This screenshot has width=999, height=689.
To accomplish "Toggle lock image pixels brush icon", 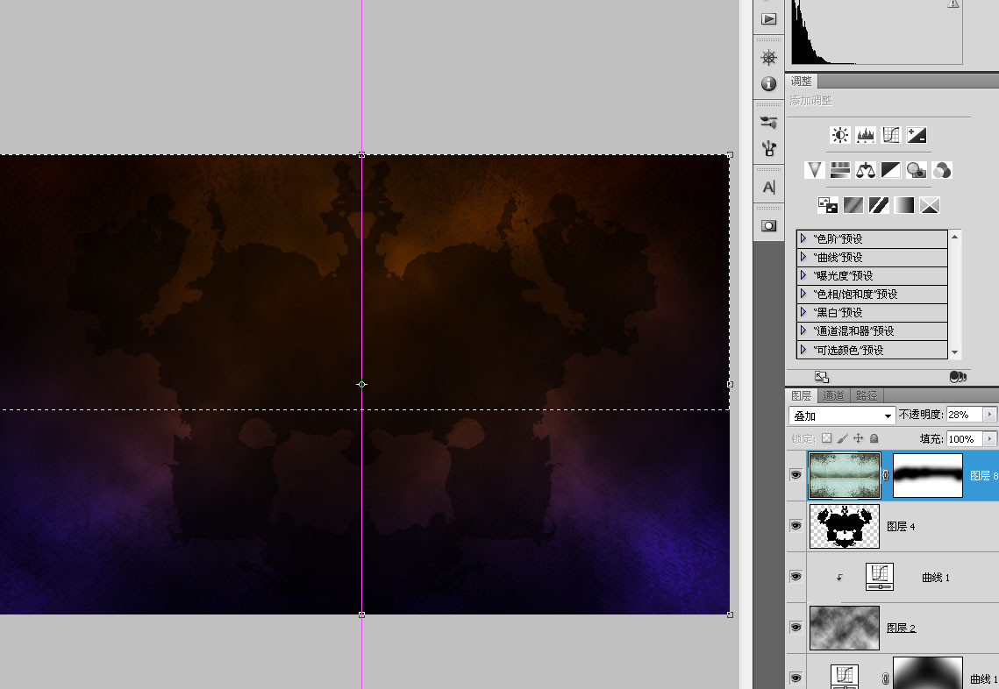I will 842,438.
